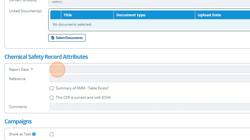
Task: Click the Select Documents button
Action: 67,38
